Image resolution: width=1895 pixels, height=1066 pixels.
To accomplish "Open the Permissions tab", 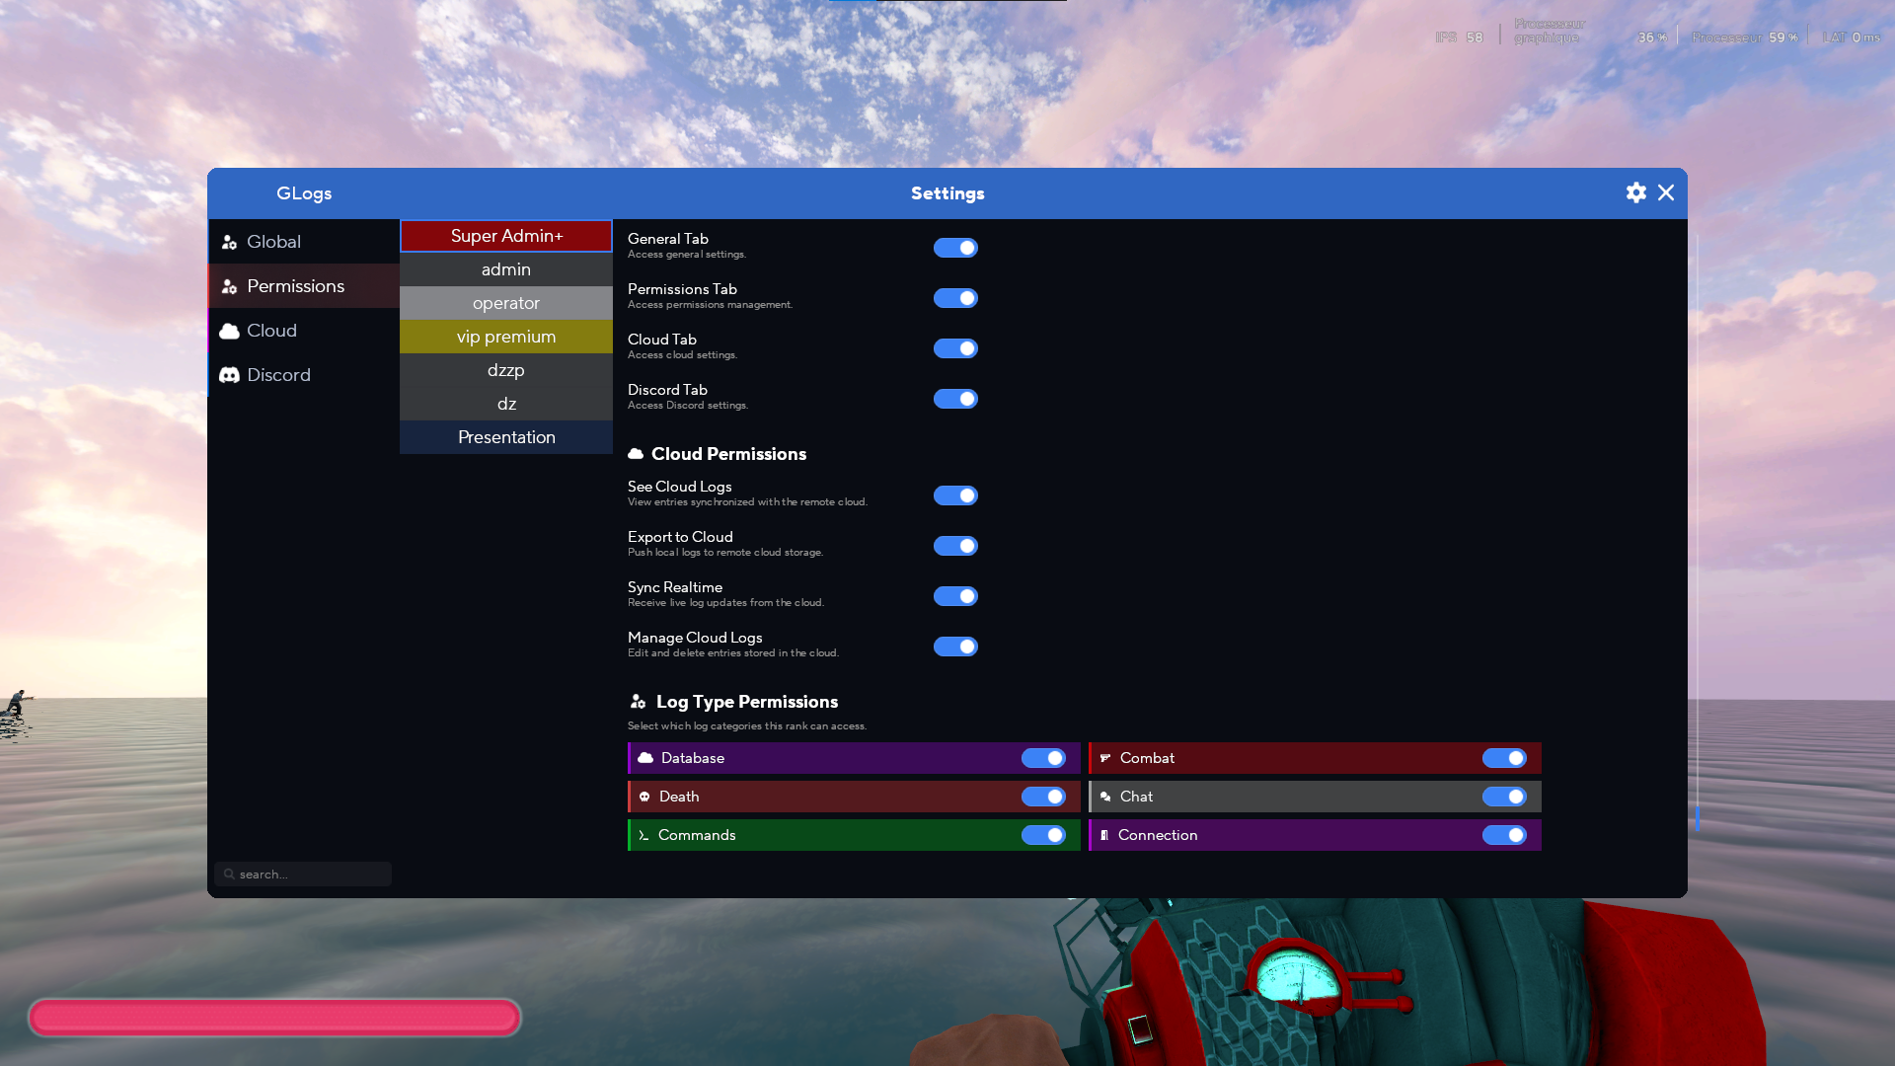I will click(304, 286).
